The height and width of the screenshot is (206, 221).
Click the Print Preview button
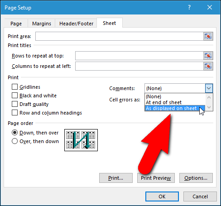point(156,178)
